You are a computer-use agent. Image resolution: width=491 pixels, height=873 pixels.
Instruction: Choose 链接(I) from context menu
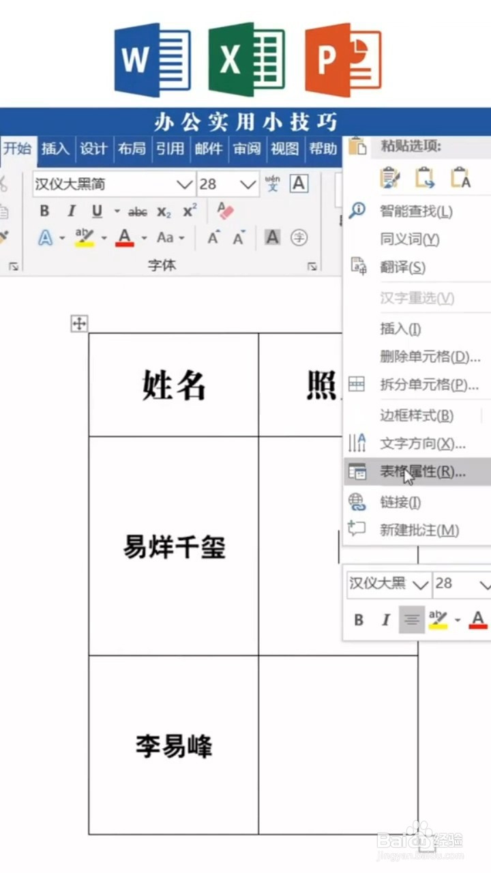tap(417, 503)
